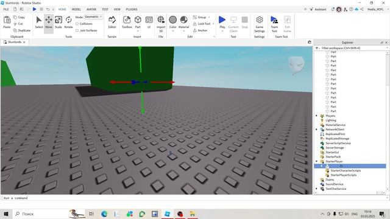Expand the TextChatService node
The height and width of the screenshot is (219, 390).
pos(317,189)
